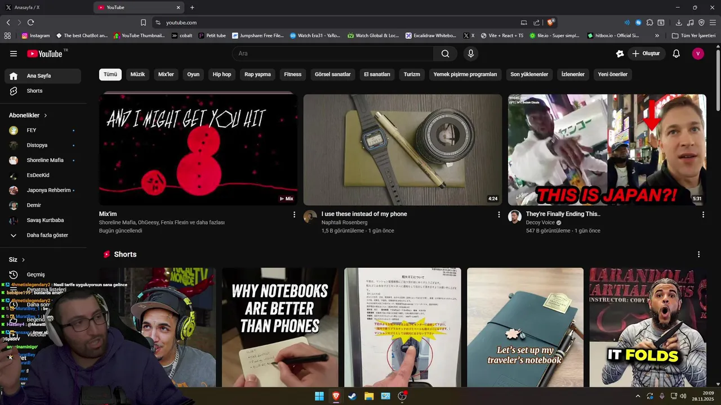Open the tab groups grid icon in bookmarks bar
Screen dimensions: 721x405
pos(7,35)
